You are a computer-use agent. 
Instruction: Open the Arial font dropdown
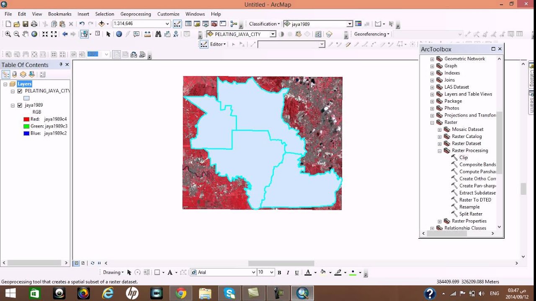253,272
